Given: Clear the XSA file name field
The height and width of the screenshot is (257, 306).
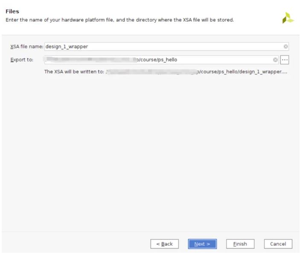Looking at the screenshot, I should pos(286,47).
